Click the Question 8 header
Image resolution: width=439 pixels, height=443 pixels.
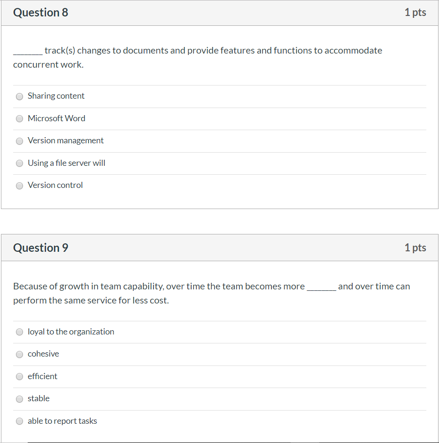(x=40, y=13)
